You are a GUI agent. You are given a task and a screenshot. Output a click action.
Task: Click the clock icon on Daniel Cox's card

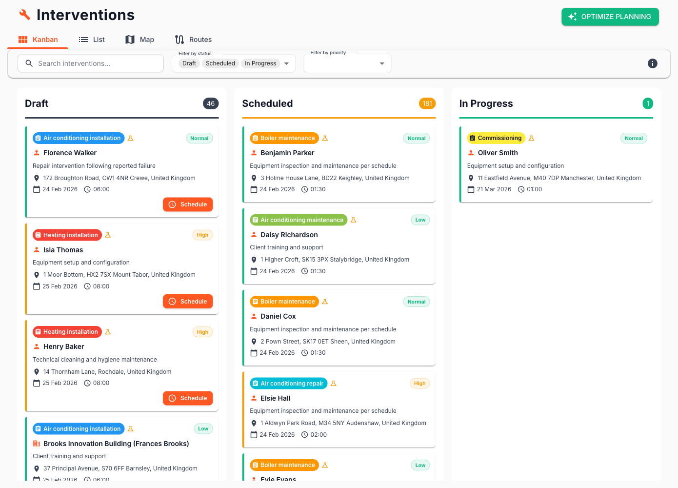coord(303,352)
